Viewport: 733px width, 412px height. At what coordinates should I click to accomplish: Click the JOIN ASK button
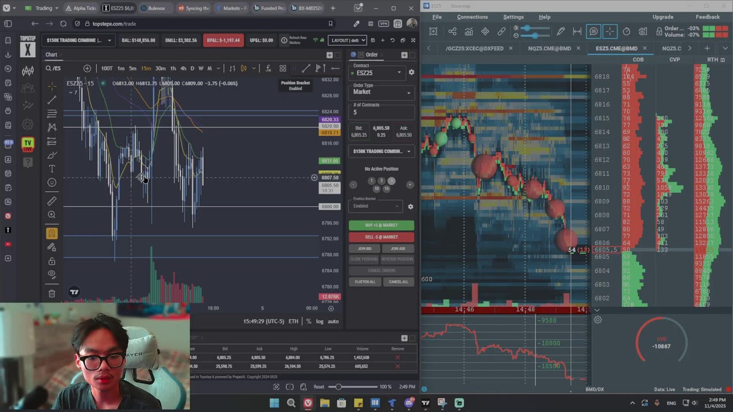pos(398,248)
